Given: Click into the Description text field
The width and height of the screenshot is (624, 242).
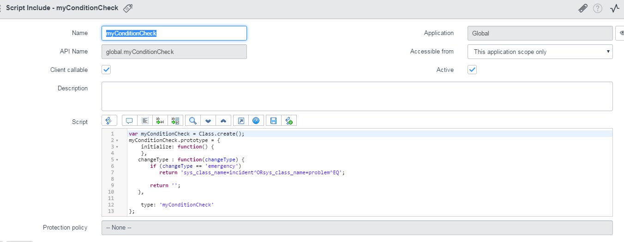Looking at the screenshot, I should pyautogui.click(x=357, y=96).
